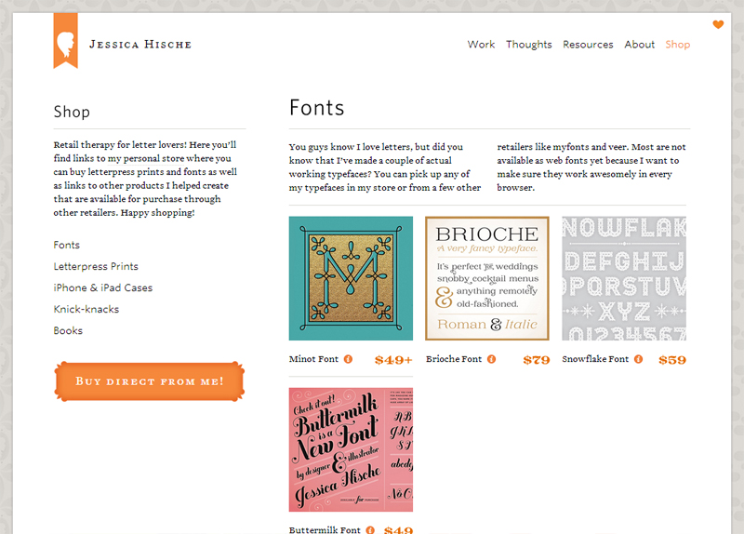The image size is (744, 534).
Task: View the Brioche typeface preview image
Action: (x=486, y=278)
